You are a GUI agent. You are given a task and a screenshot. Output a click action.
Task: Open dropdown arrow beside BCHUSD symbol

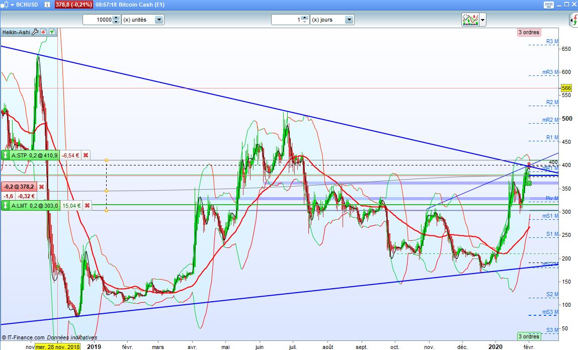[12, 5]
